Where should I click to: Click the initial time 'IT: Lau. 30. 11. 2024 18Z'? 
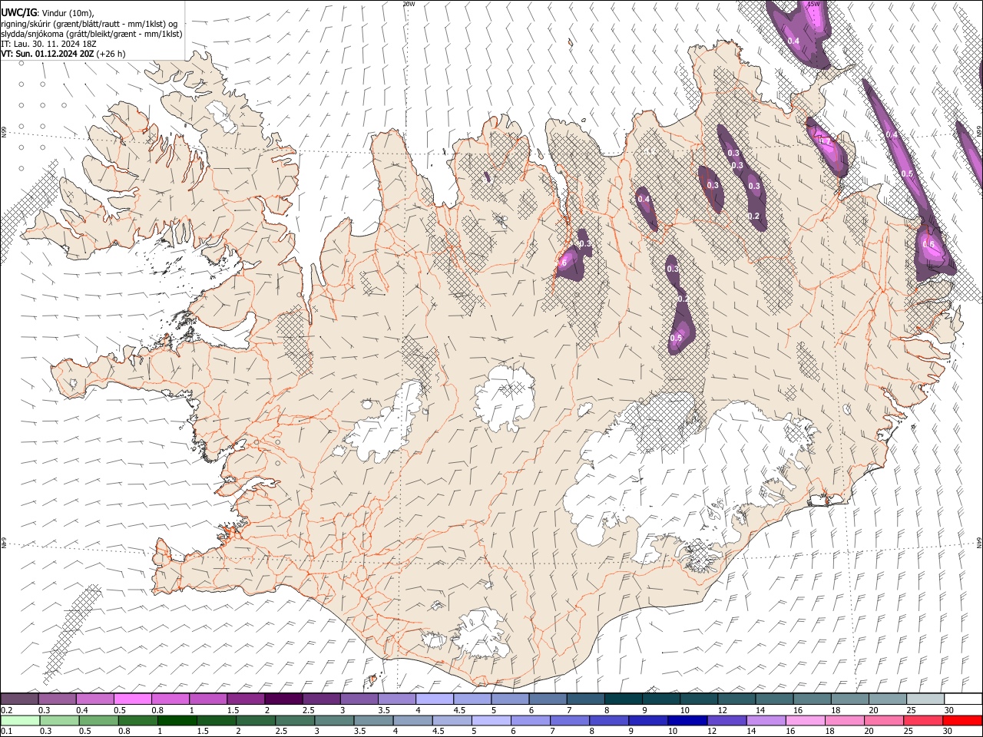pyautogui.click(x=49, y=44)
